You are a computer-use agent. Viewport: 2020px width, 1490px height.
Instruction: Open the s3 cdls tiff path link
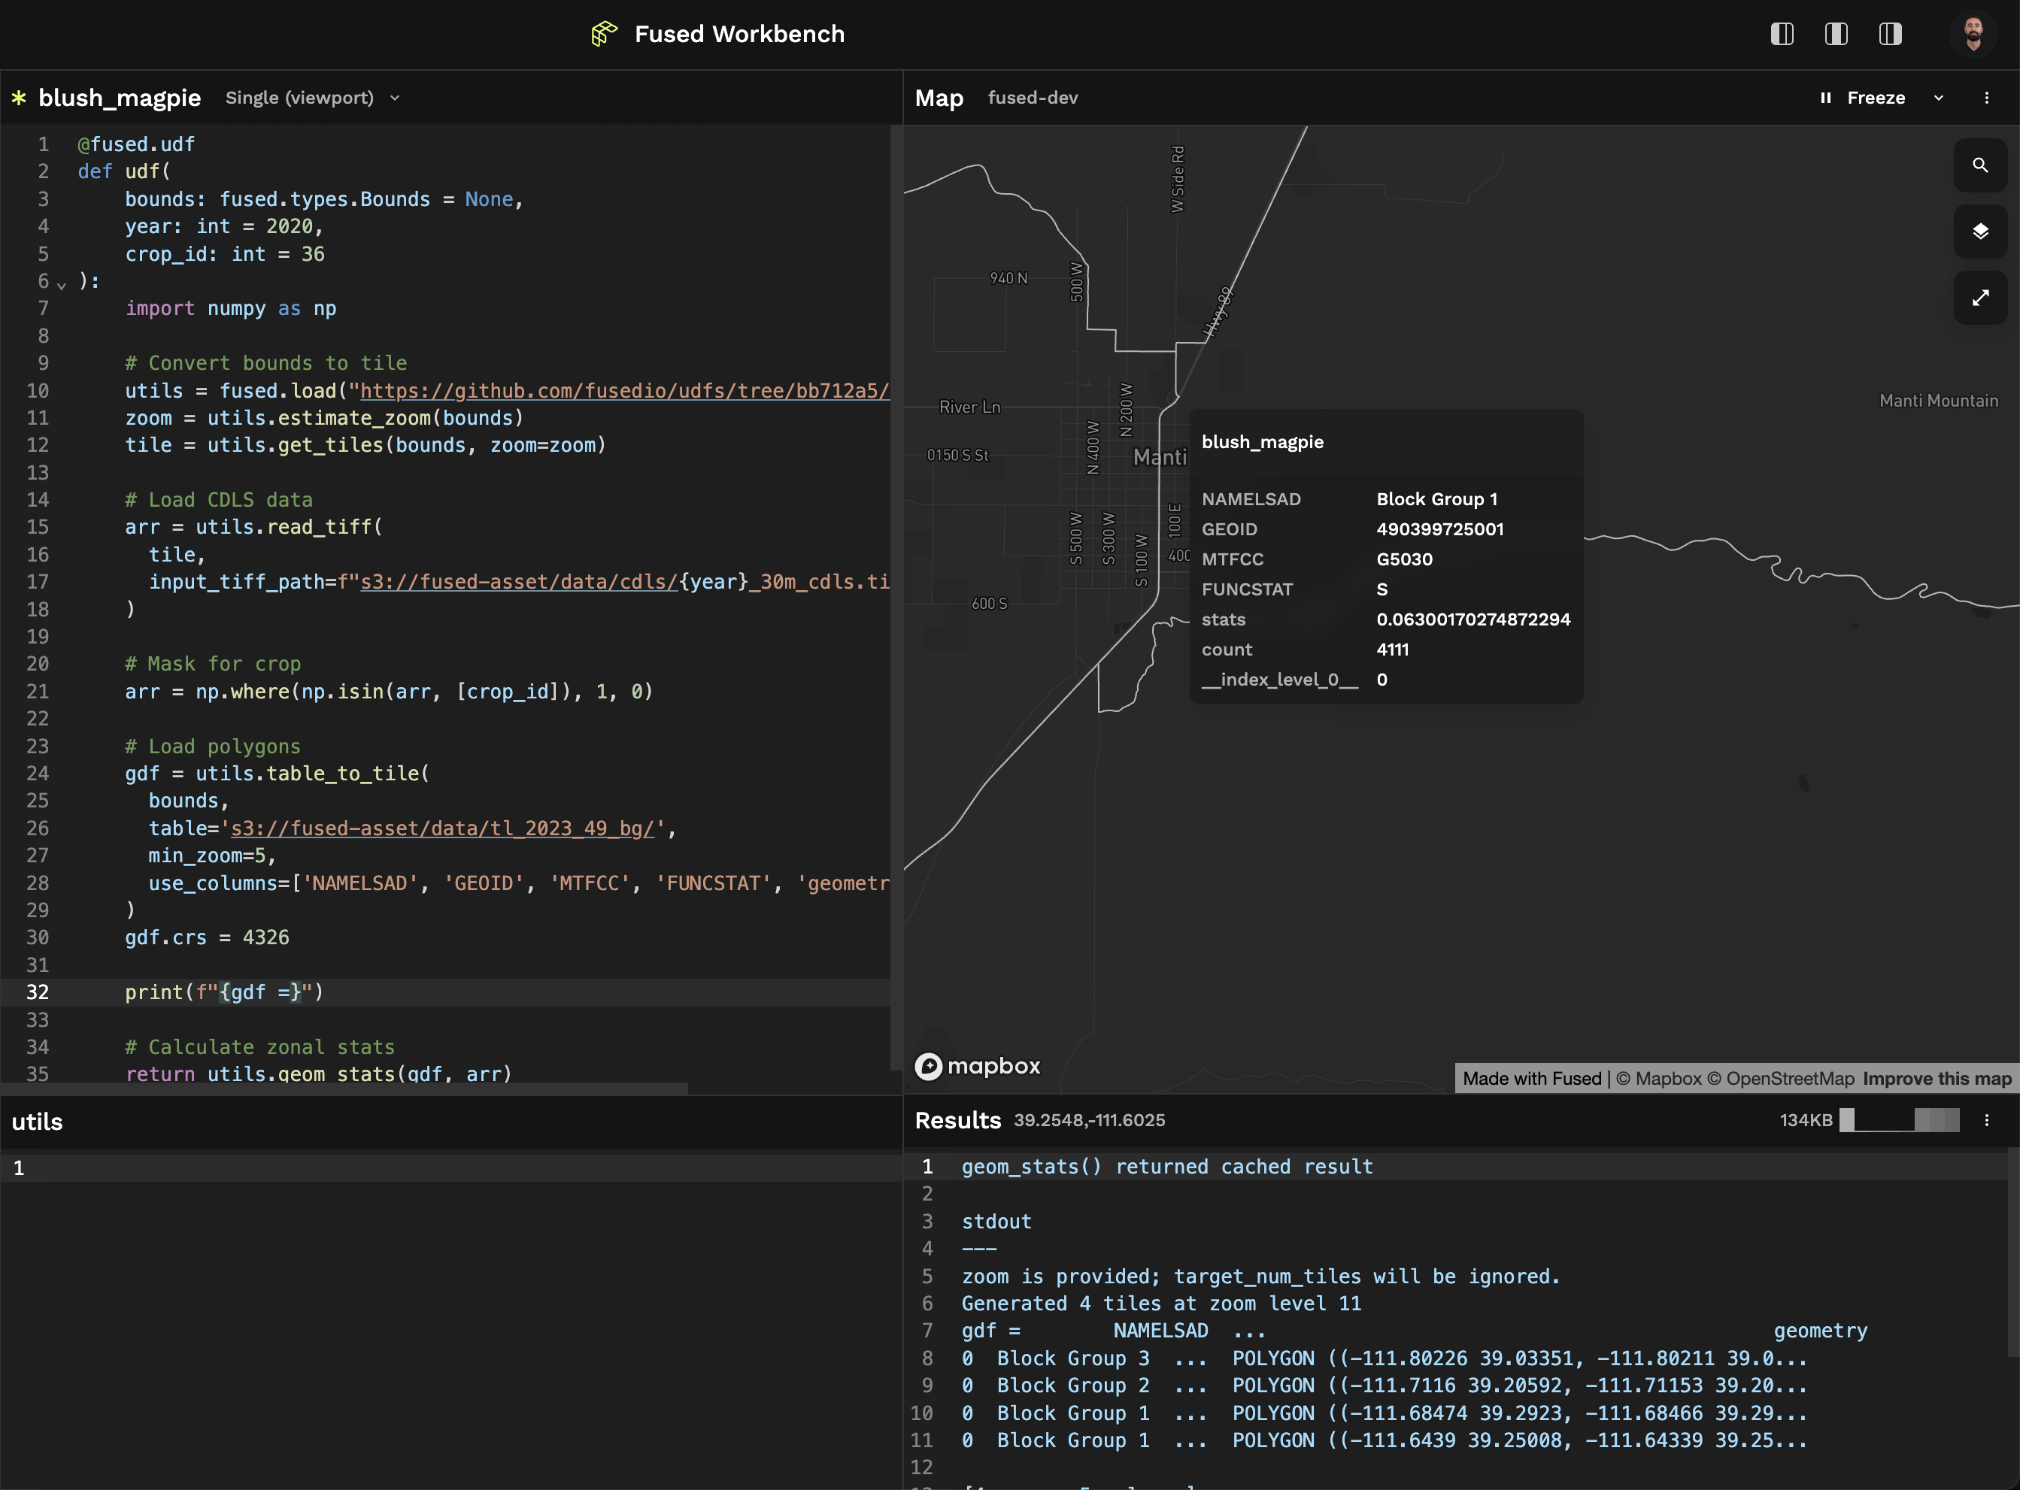click(519, 582)
